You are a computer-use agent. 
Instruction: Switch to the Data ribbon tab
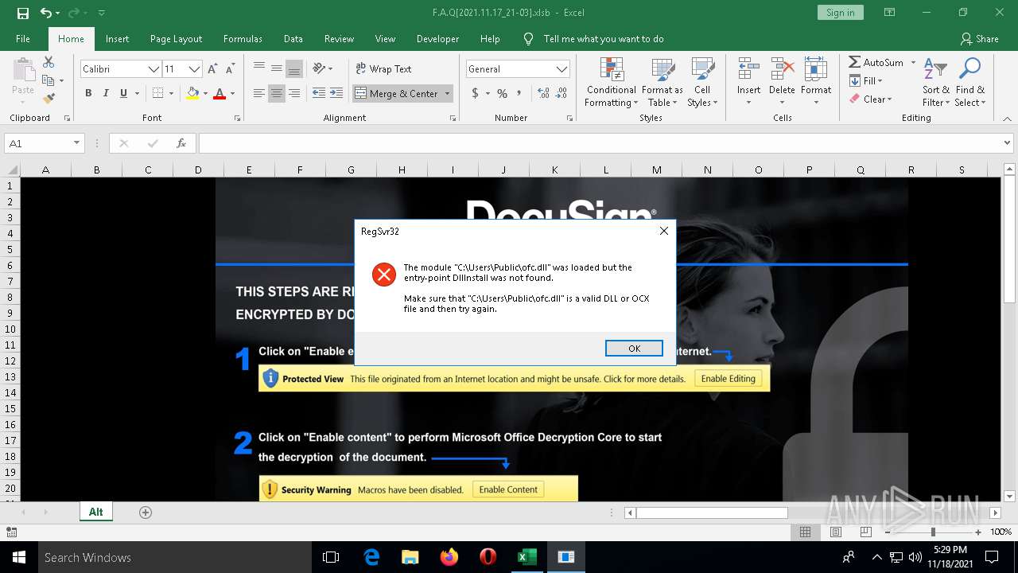coord(293,38)
